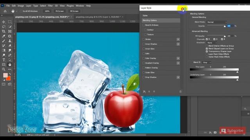This screenshot has height=140, width=250.
Task: Open the Filter menu
Action: [50, 6]
